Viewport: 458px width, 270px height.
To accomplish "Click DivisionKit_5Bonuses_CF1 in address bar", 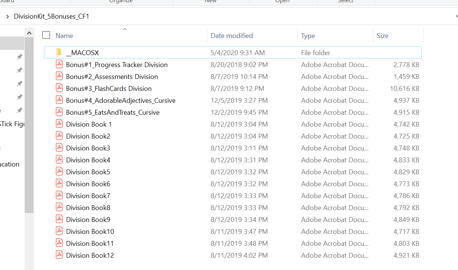I will (x=51, y=16).
